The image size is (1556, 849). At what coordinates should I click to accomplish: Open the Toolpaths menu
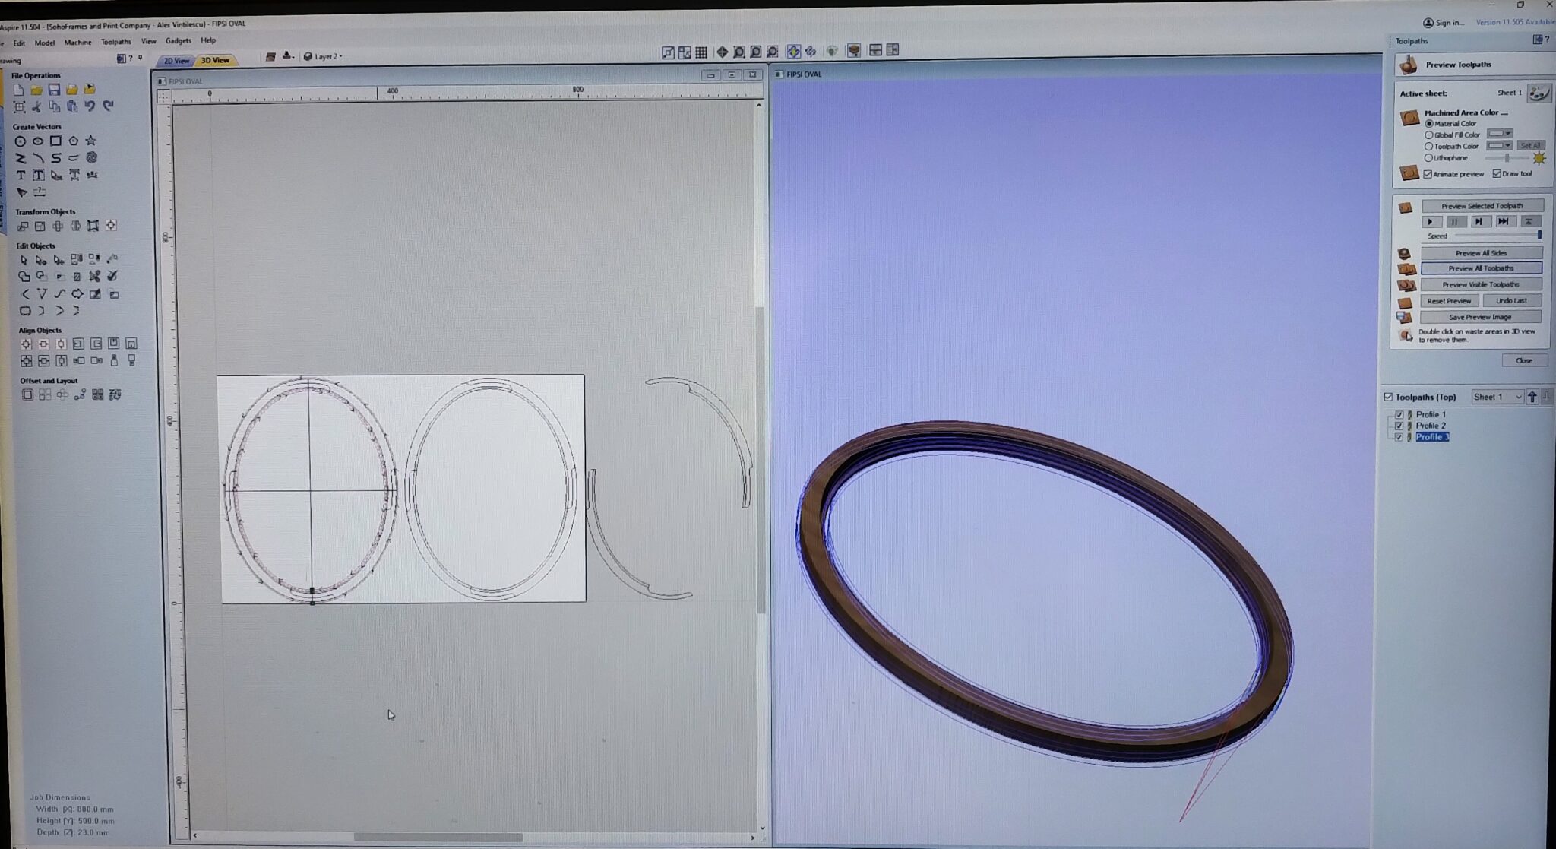(115, 42)
